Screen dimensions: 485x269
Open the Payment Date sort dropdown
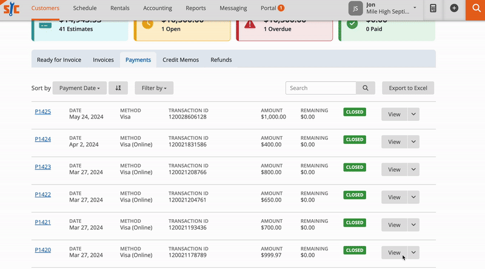click(79, 88)
